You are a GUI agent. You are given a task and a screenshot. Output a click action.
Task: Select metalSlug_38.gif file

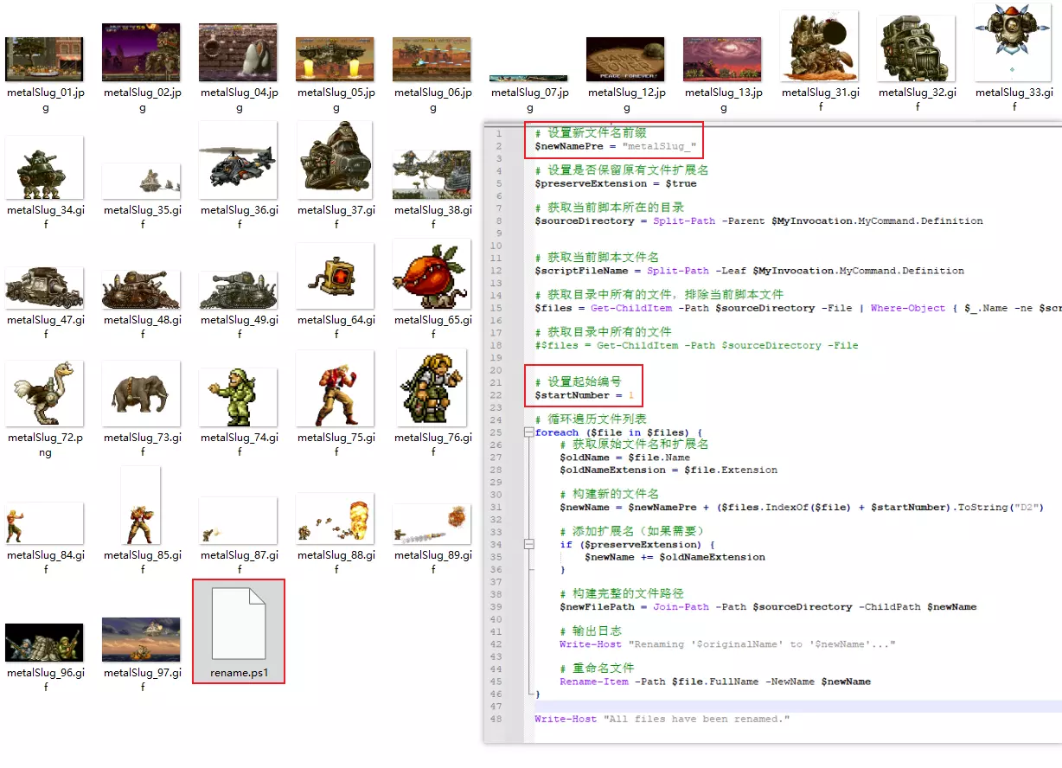pos(432,175)
